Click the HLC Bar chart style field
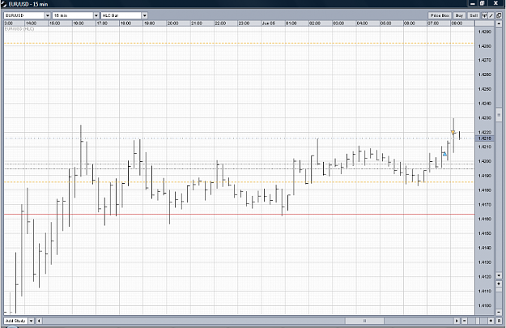This screenshot has height=328, width=506. click(x=121, y=15)
